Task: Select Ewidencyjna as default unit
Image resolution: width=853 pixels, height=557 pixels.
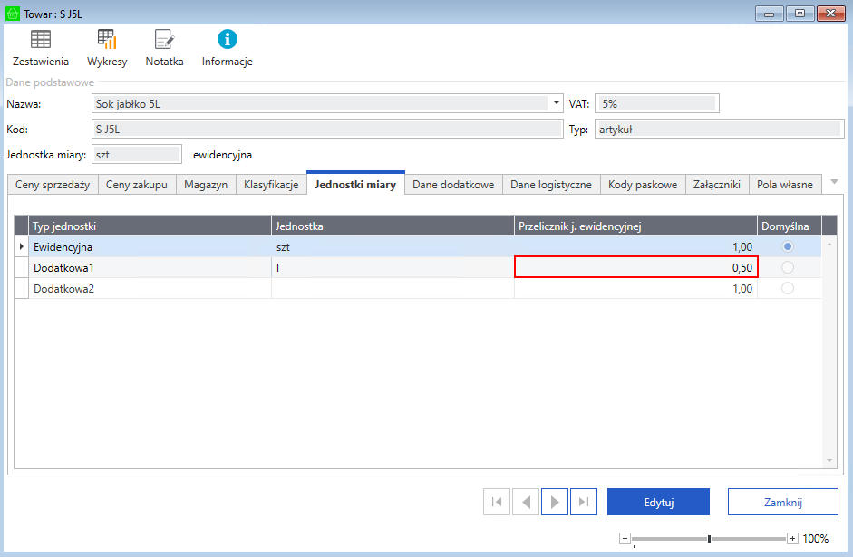Action: pos(787,246)
